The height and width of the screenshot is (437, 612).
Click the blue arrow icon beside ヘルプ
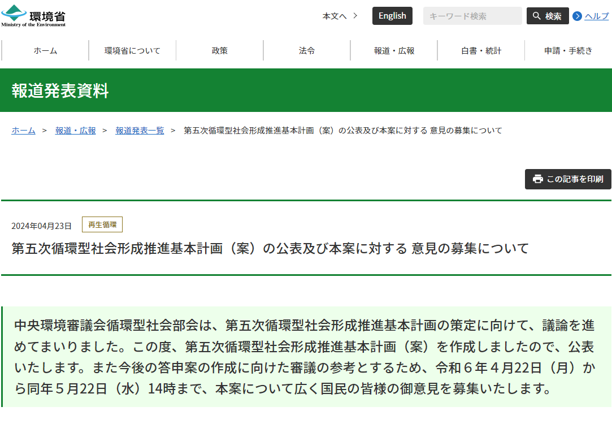pyautogui.click(x=577, y=16)
